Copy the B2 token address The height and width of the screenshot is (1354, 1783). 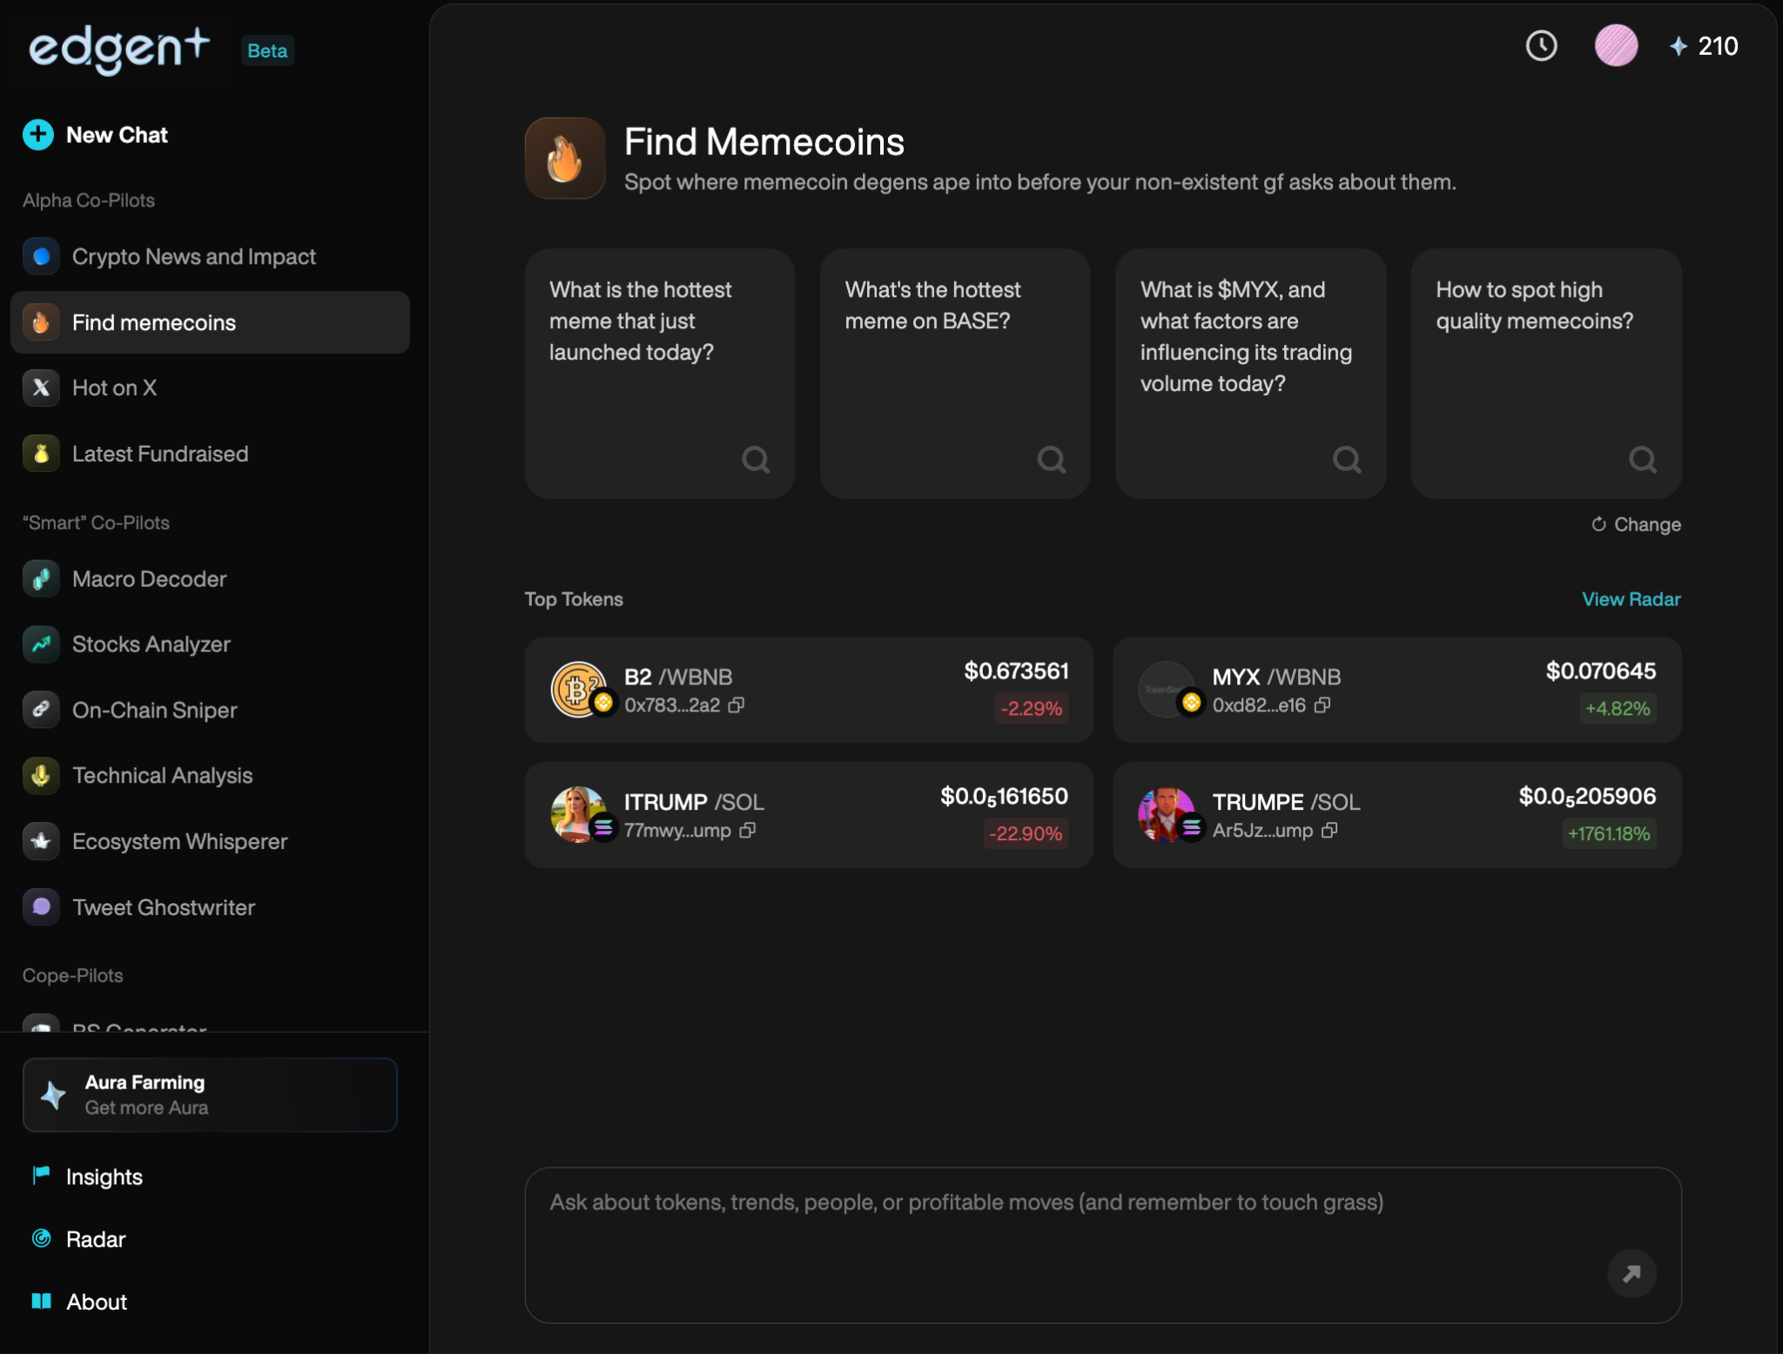coord(737,704)
